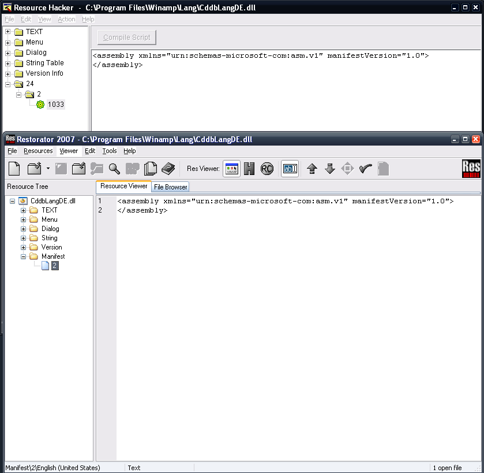Screen dimensions: 484x473
Task: Open Resource Hacker Edit menu
Action: (26, 19)
